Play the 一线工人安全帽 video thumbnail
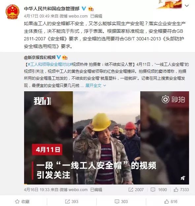195x206 pixels. 107,138
